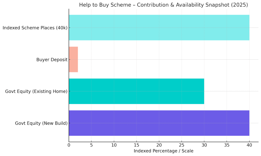
Task: Click the 'Govt Equity (New Build)' label
Action: [x=41, y=123]
